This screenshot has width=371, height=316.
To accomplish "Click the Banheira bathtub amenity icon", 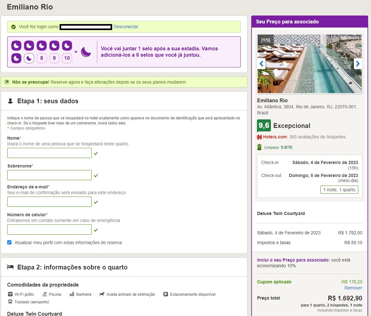I will click(x=72, y=294).
